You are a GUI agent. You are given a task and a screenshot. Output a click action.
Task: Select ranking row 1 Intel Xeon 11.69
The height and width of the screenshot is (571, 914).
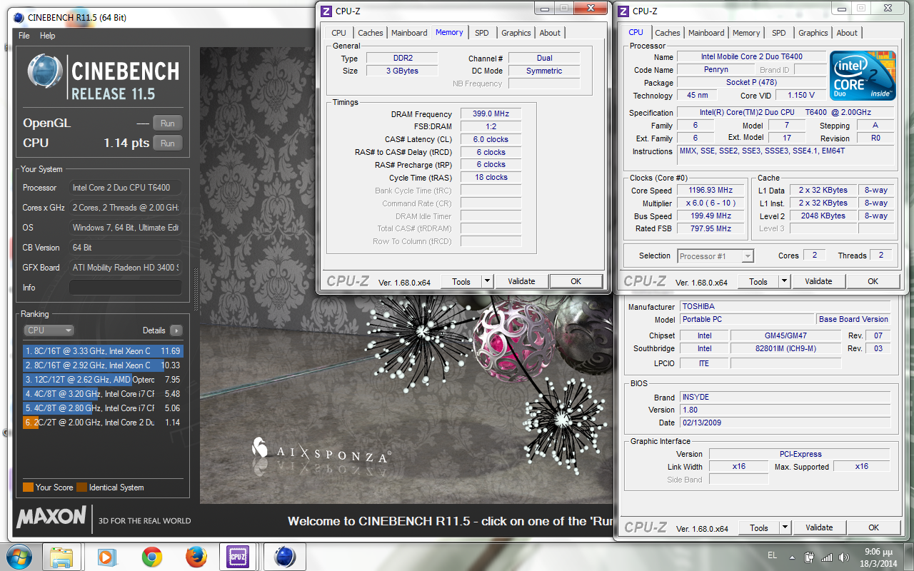[x=103, y=351]
